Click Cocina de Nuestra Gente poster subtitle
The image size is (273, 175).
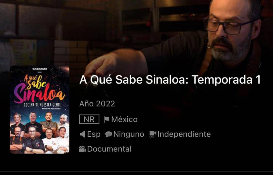(42, 105)
